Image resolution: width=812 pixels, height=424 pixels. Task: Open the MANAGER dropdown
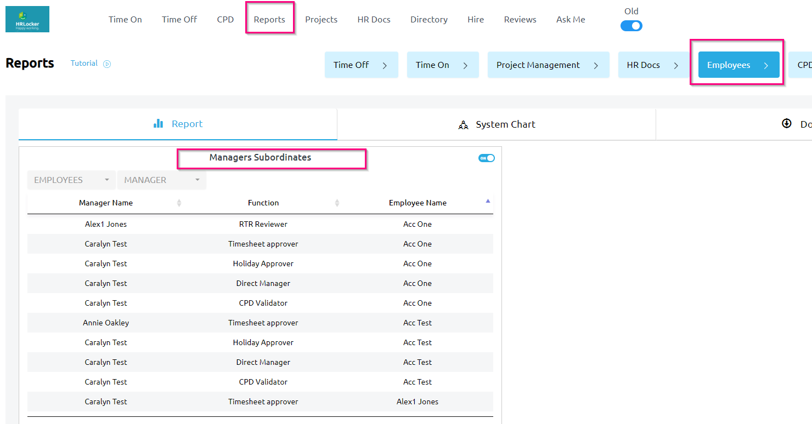pos(161,180)
